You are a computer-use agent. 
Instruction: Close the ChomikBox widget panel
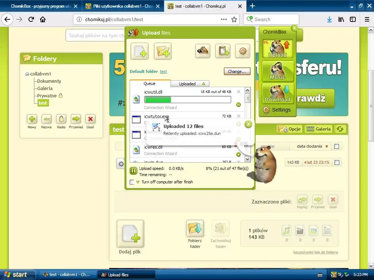[294, 28]
